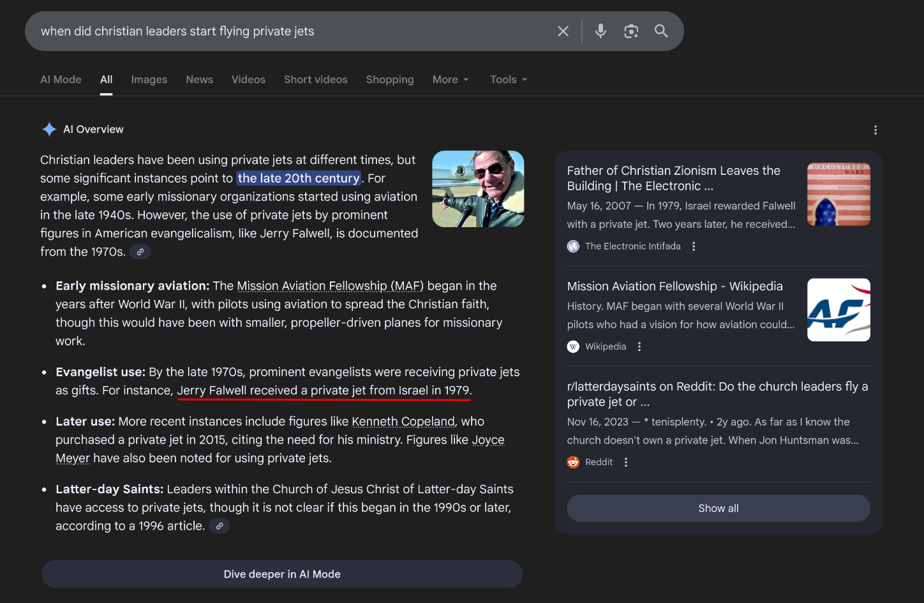Screen dimensions: 924x603
Task: Click the Reddit site favicon
Action: click(x=573, y=462)
